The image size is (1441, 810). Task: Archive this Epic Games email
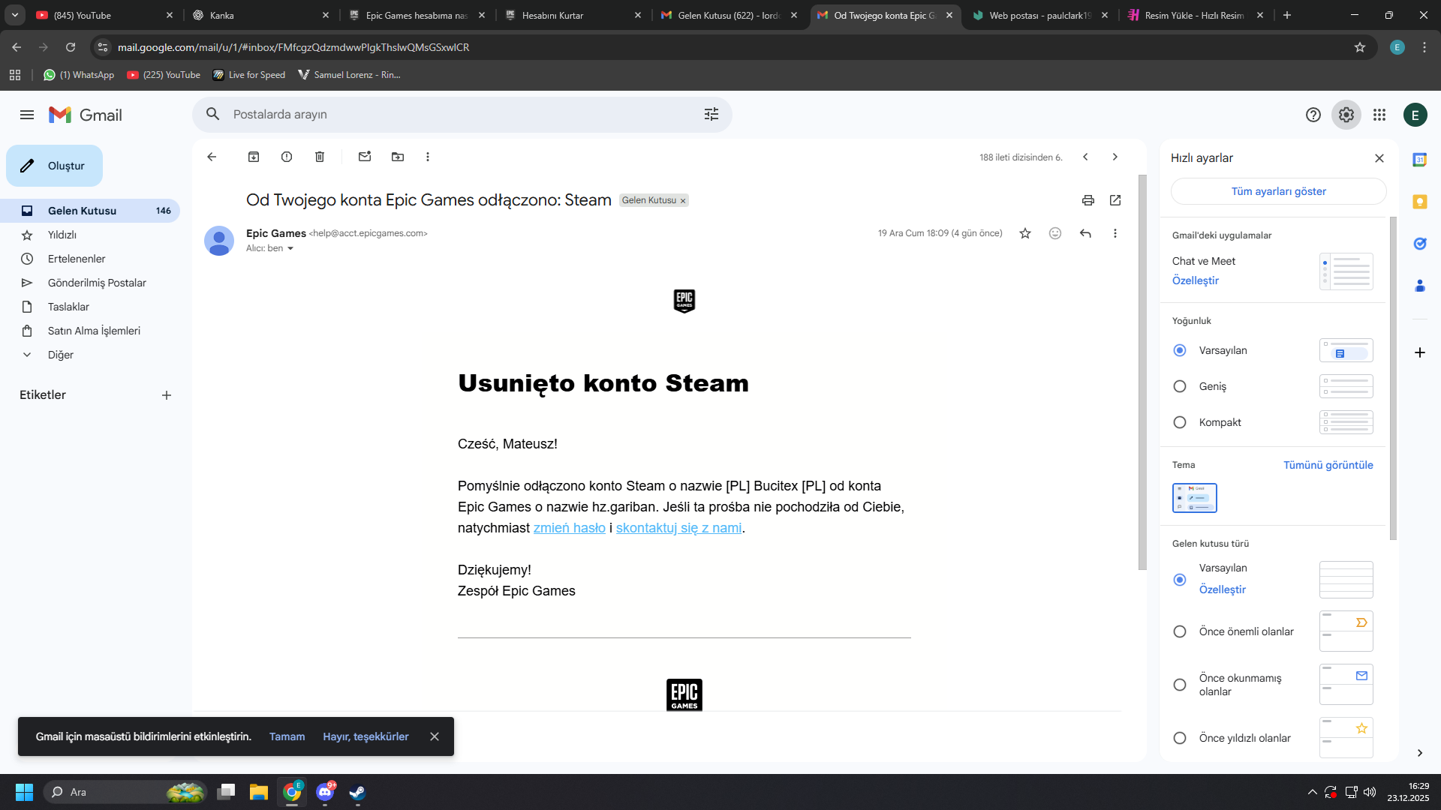254,157
